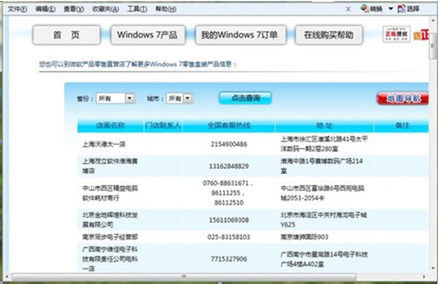Select phone 0760-88631671 cell
The height and width of the screenshot is (284, 439).
click(x=228, y=193)
